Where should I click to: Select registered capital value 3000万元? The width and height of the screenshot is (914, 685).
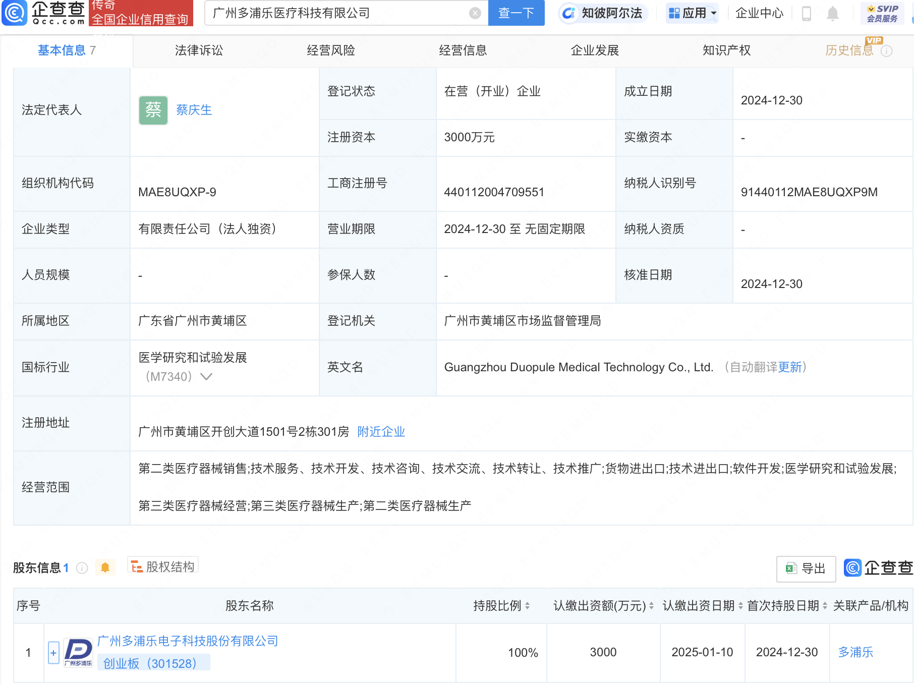(x=470, y=137)
